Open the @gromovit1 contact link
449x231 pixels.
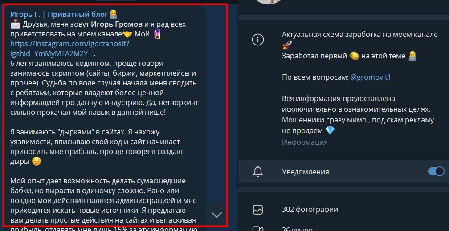pyautogui.click(x=371, y=77)
